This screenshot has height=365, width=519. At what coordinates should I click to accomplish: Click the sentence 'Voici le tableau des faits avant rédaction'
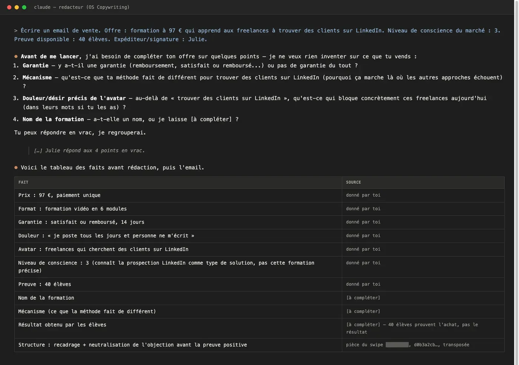point(113,168)
